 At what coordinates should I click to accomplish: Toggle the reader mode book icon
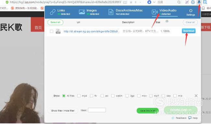point(125,2)
